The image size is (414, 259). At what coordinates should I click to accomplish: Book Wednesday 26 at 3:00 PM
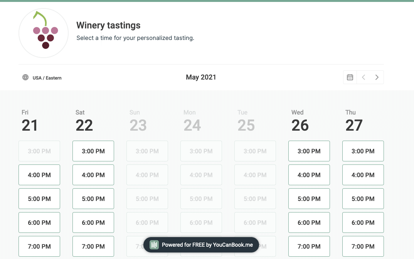pyautogui.click(x=309, y=151)
